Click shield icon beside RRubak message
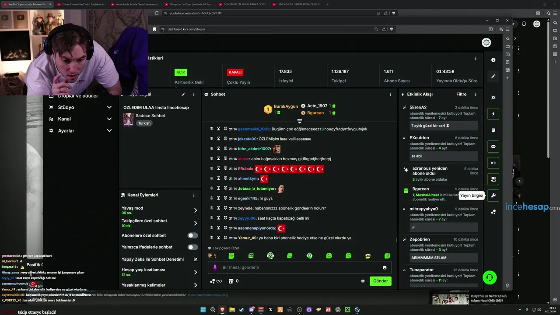Viewport: 560px width, 315px height. pyautogui.click(x=225, y=168)
